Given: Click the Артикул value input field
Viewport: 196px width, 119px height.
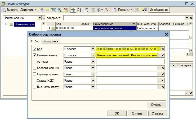Looking at the screenshot, I should pyautogui.click(x=130, y=62).
